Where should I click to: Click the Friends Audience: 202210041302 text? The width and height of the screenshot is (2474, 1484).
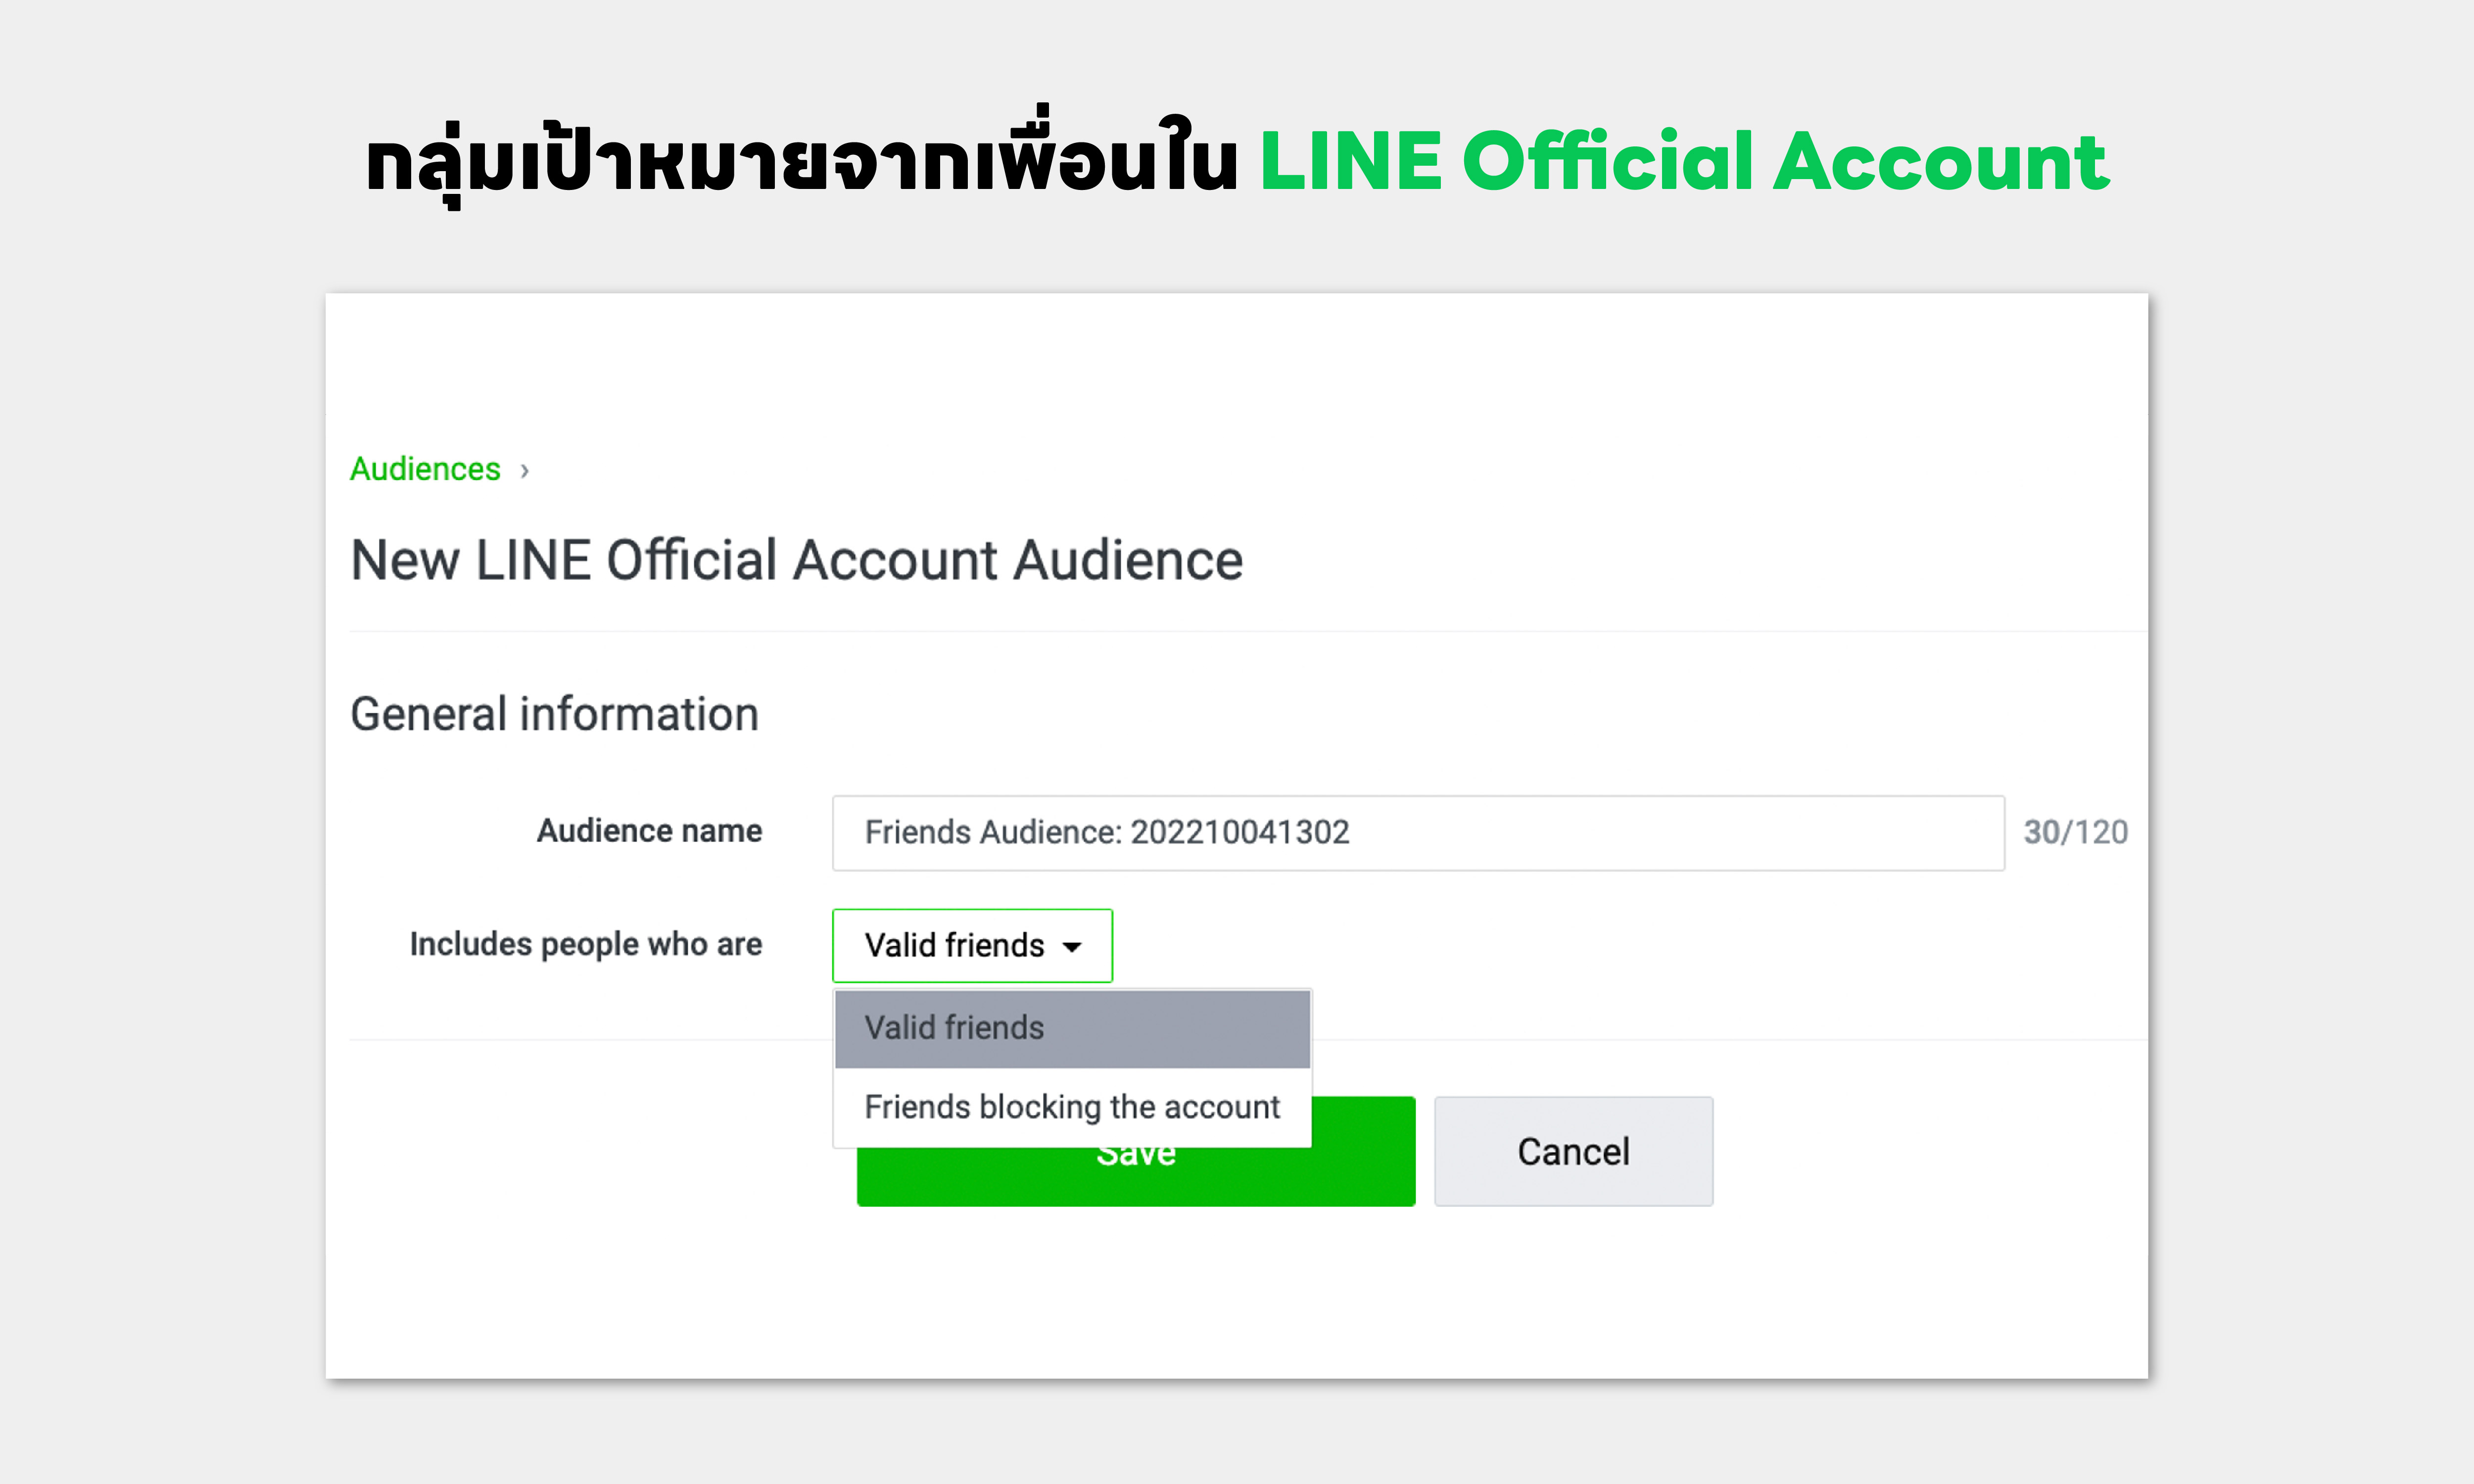(x=1107, y=832)
